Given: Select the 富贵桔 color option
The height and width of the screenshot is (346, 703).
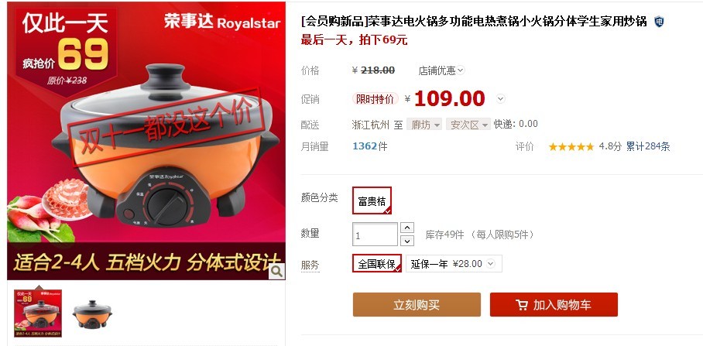Looking at the screenshot, I should (372, 200).
